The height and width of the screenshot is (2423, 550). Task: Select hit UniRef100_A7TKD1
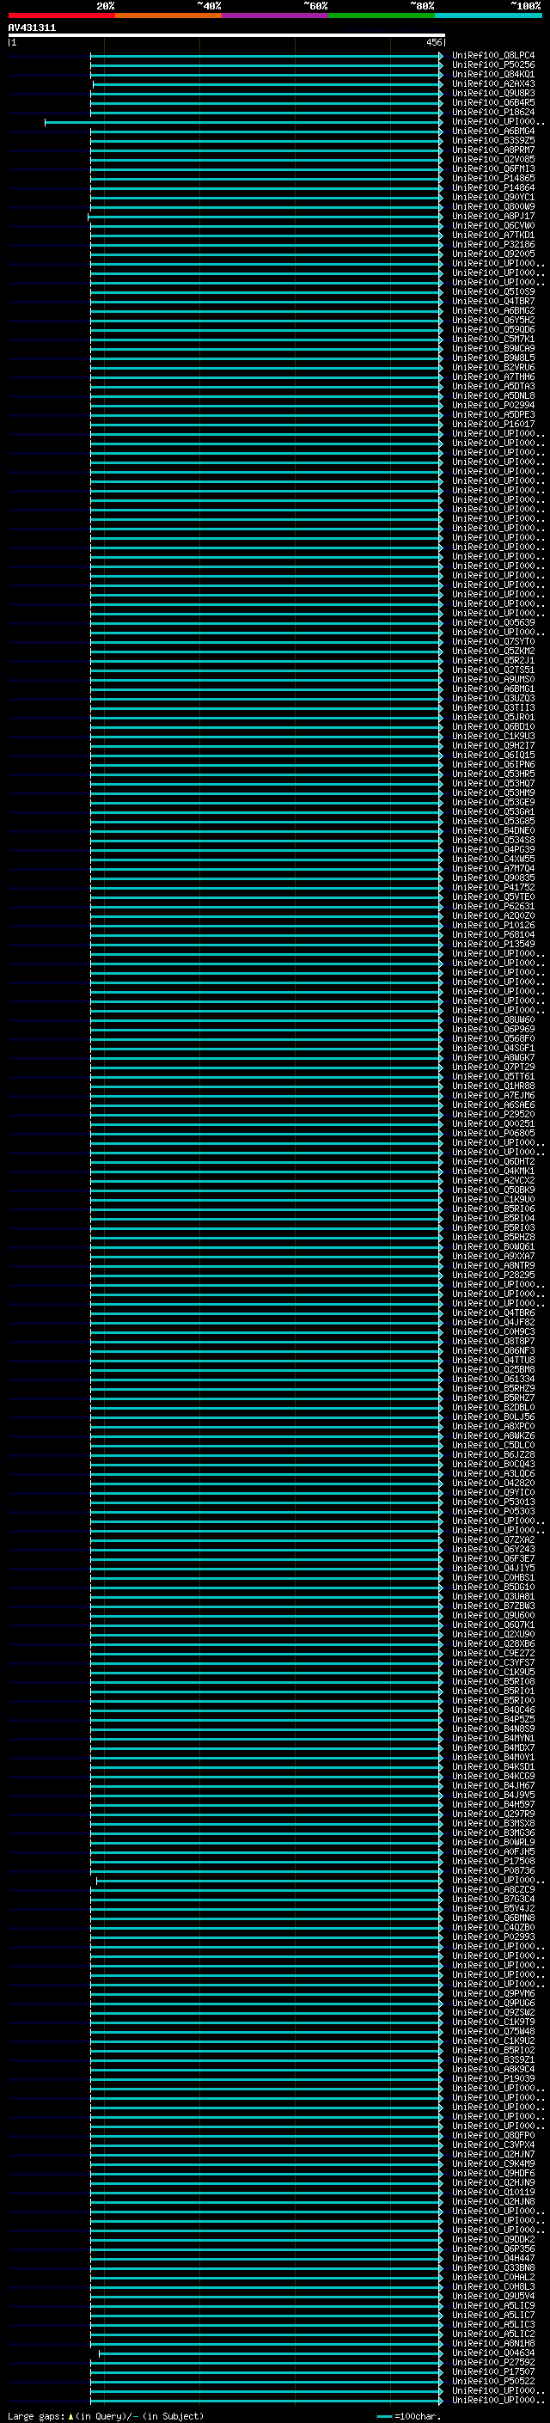click(493, 236)
